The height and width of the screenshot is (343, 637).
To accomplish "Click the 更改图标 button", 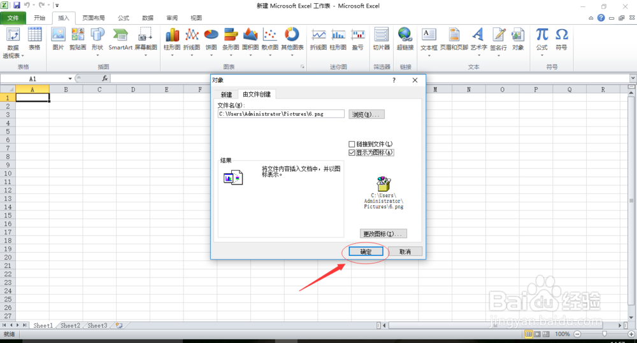I will pyautogui.click(x=383, y=234).
